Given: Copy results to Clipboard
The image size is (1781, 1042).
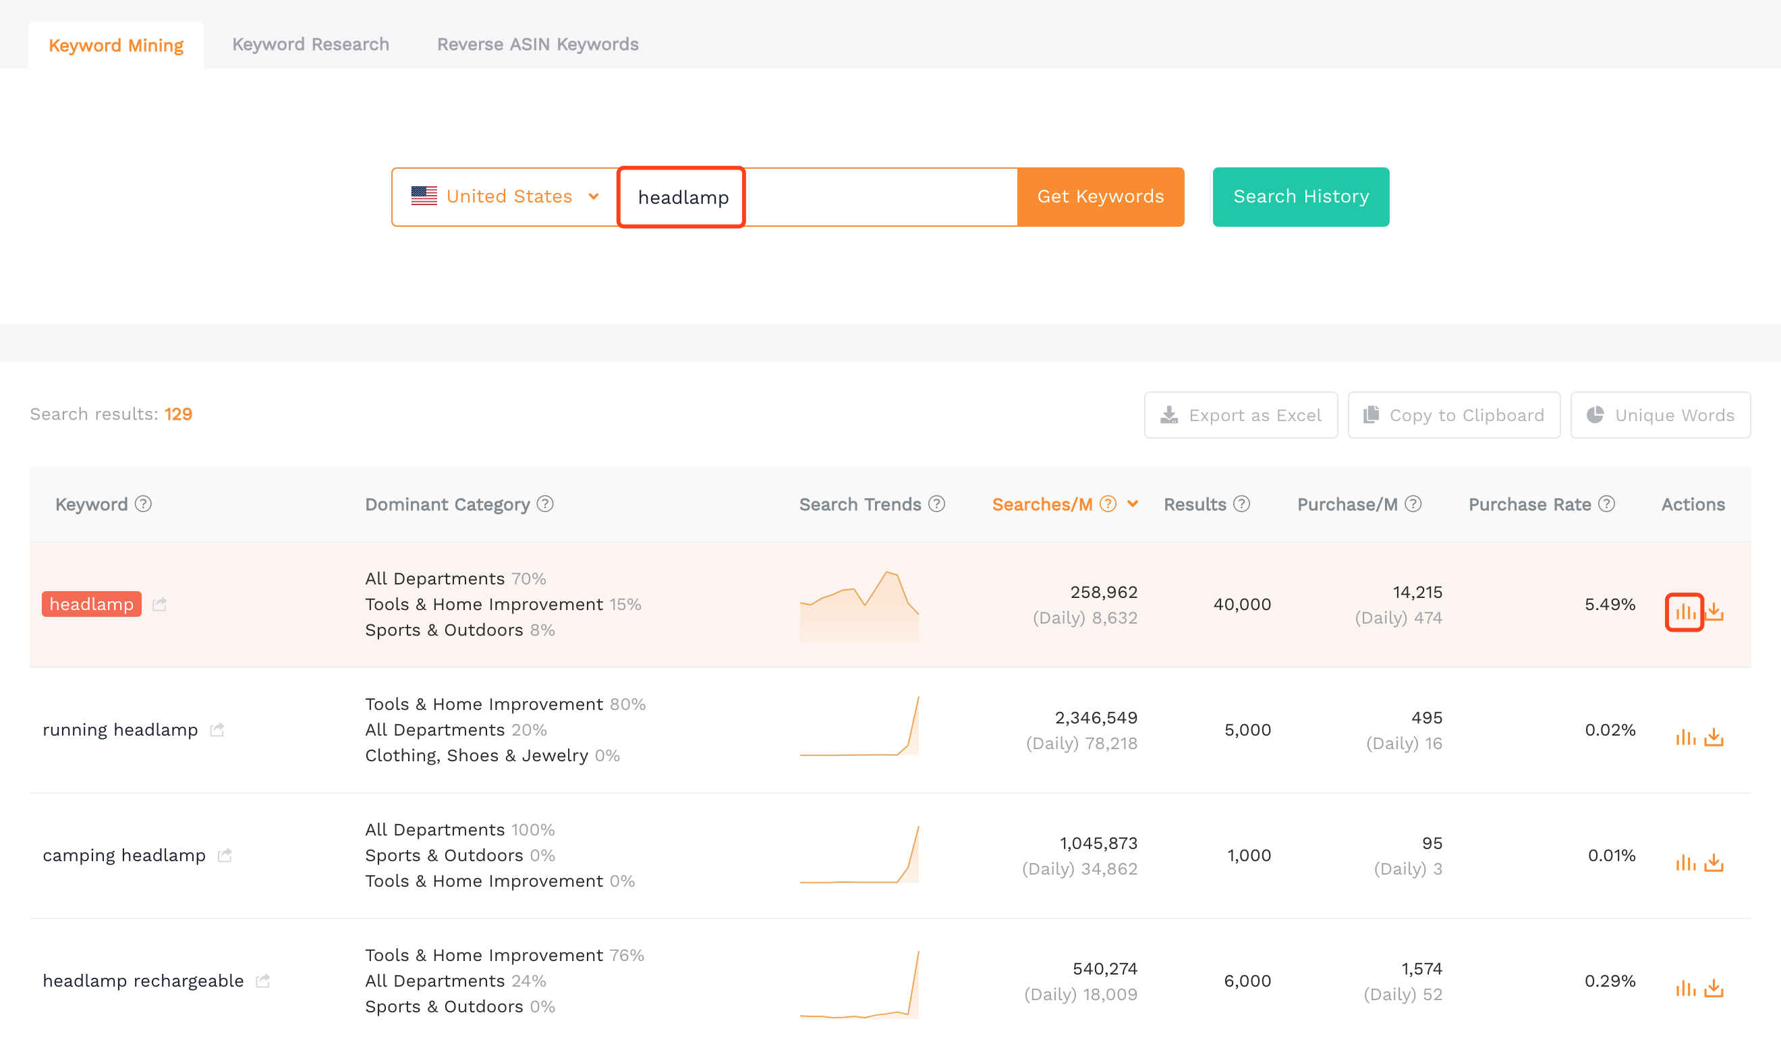Looking at the screenshot, I should [1454, 415].
